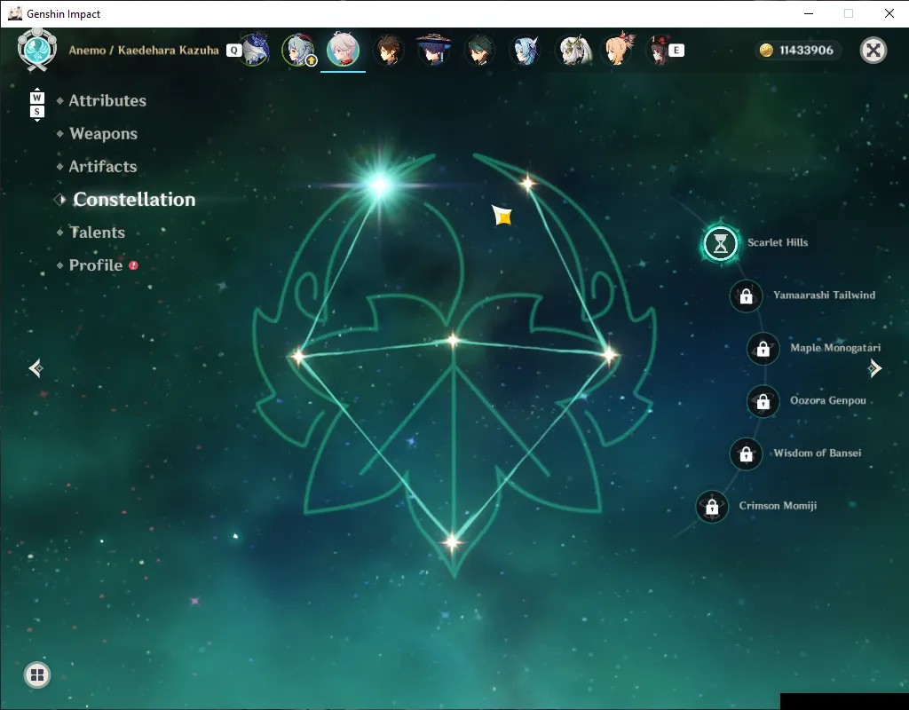
Task: Select the locked Maple Monogatari constellation
Action: pos(763,349)
